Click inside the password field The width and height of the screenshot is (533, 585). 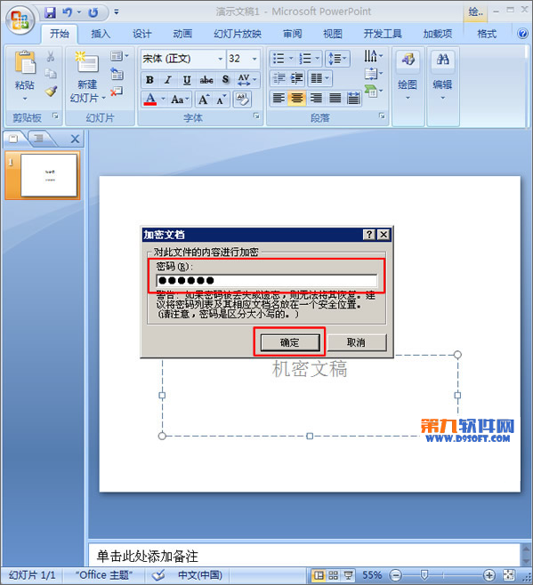pos(267,281)
